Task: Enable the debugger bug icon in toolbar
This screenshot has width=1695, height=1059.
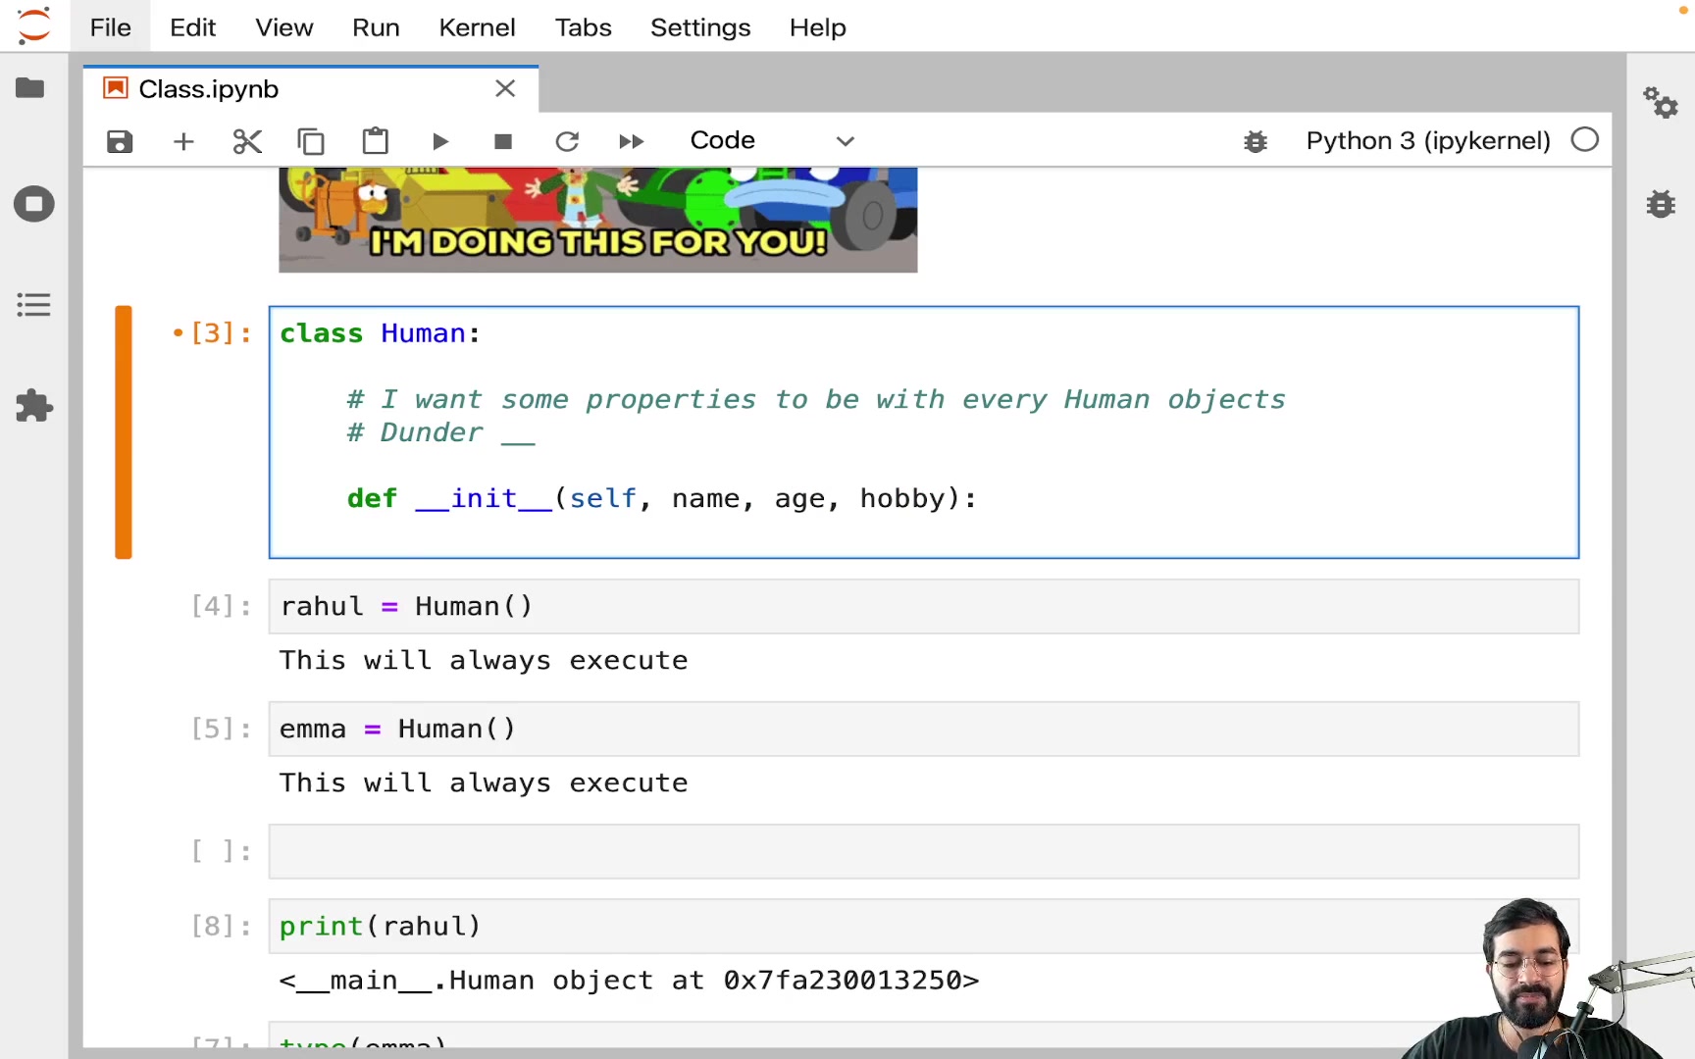Action: point(1256,141)
